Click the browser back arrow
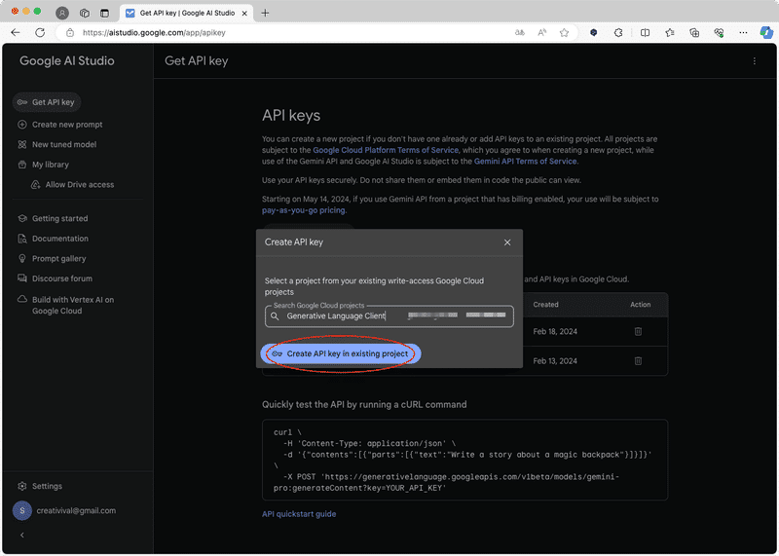Viewport: 779px width, 556px height. pyautogui.click(x=16, y=33)
